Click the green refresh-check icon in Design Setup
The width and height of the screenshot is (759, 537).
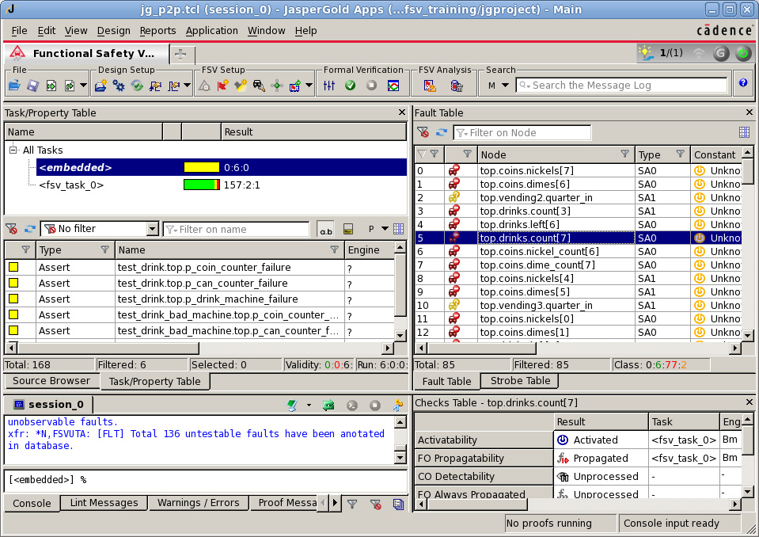tap(137, 86)
